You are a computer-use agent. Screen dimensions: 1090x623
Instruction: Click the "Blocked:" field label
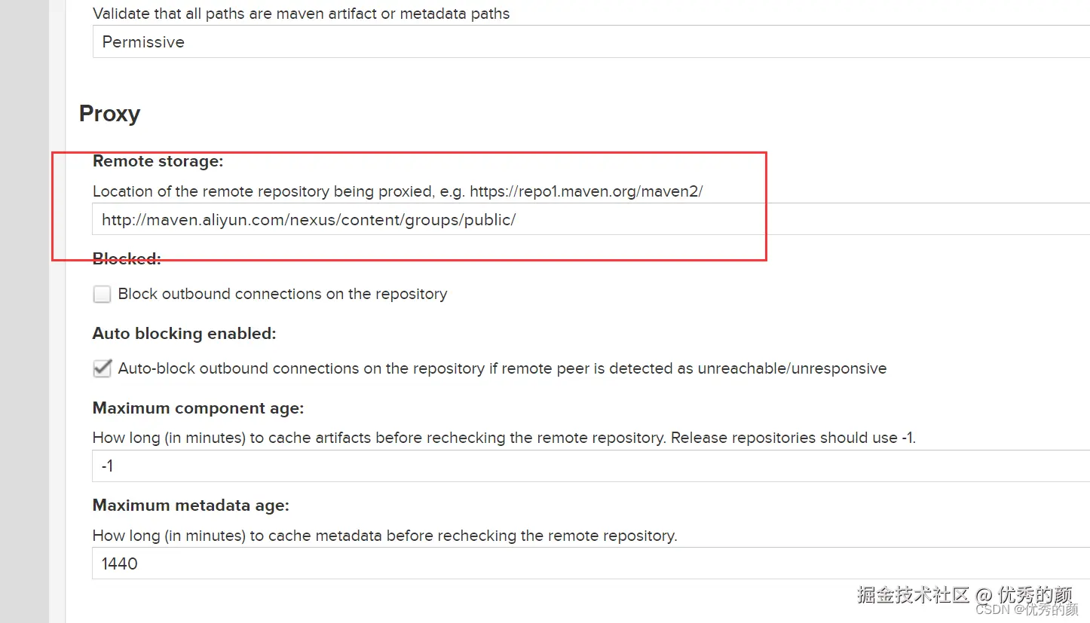127,259
